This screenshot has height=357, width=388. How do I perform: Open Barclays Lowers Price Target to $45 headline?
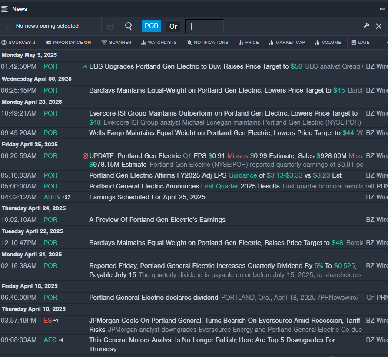pos(217,90)
